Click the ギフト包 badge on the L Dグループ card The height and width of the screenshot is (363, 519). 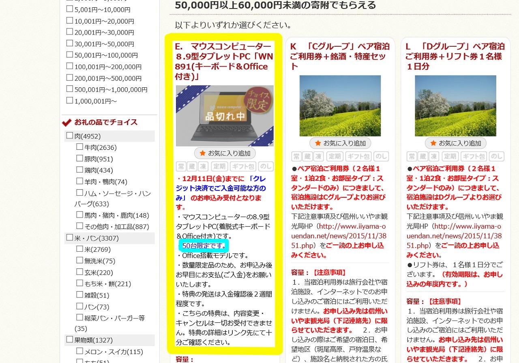474,156
